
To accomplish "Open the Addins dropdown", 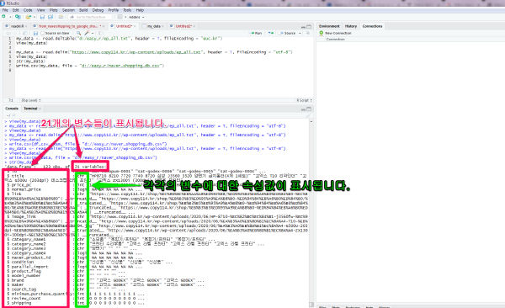I will pos(136,17).
